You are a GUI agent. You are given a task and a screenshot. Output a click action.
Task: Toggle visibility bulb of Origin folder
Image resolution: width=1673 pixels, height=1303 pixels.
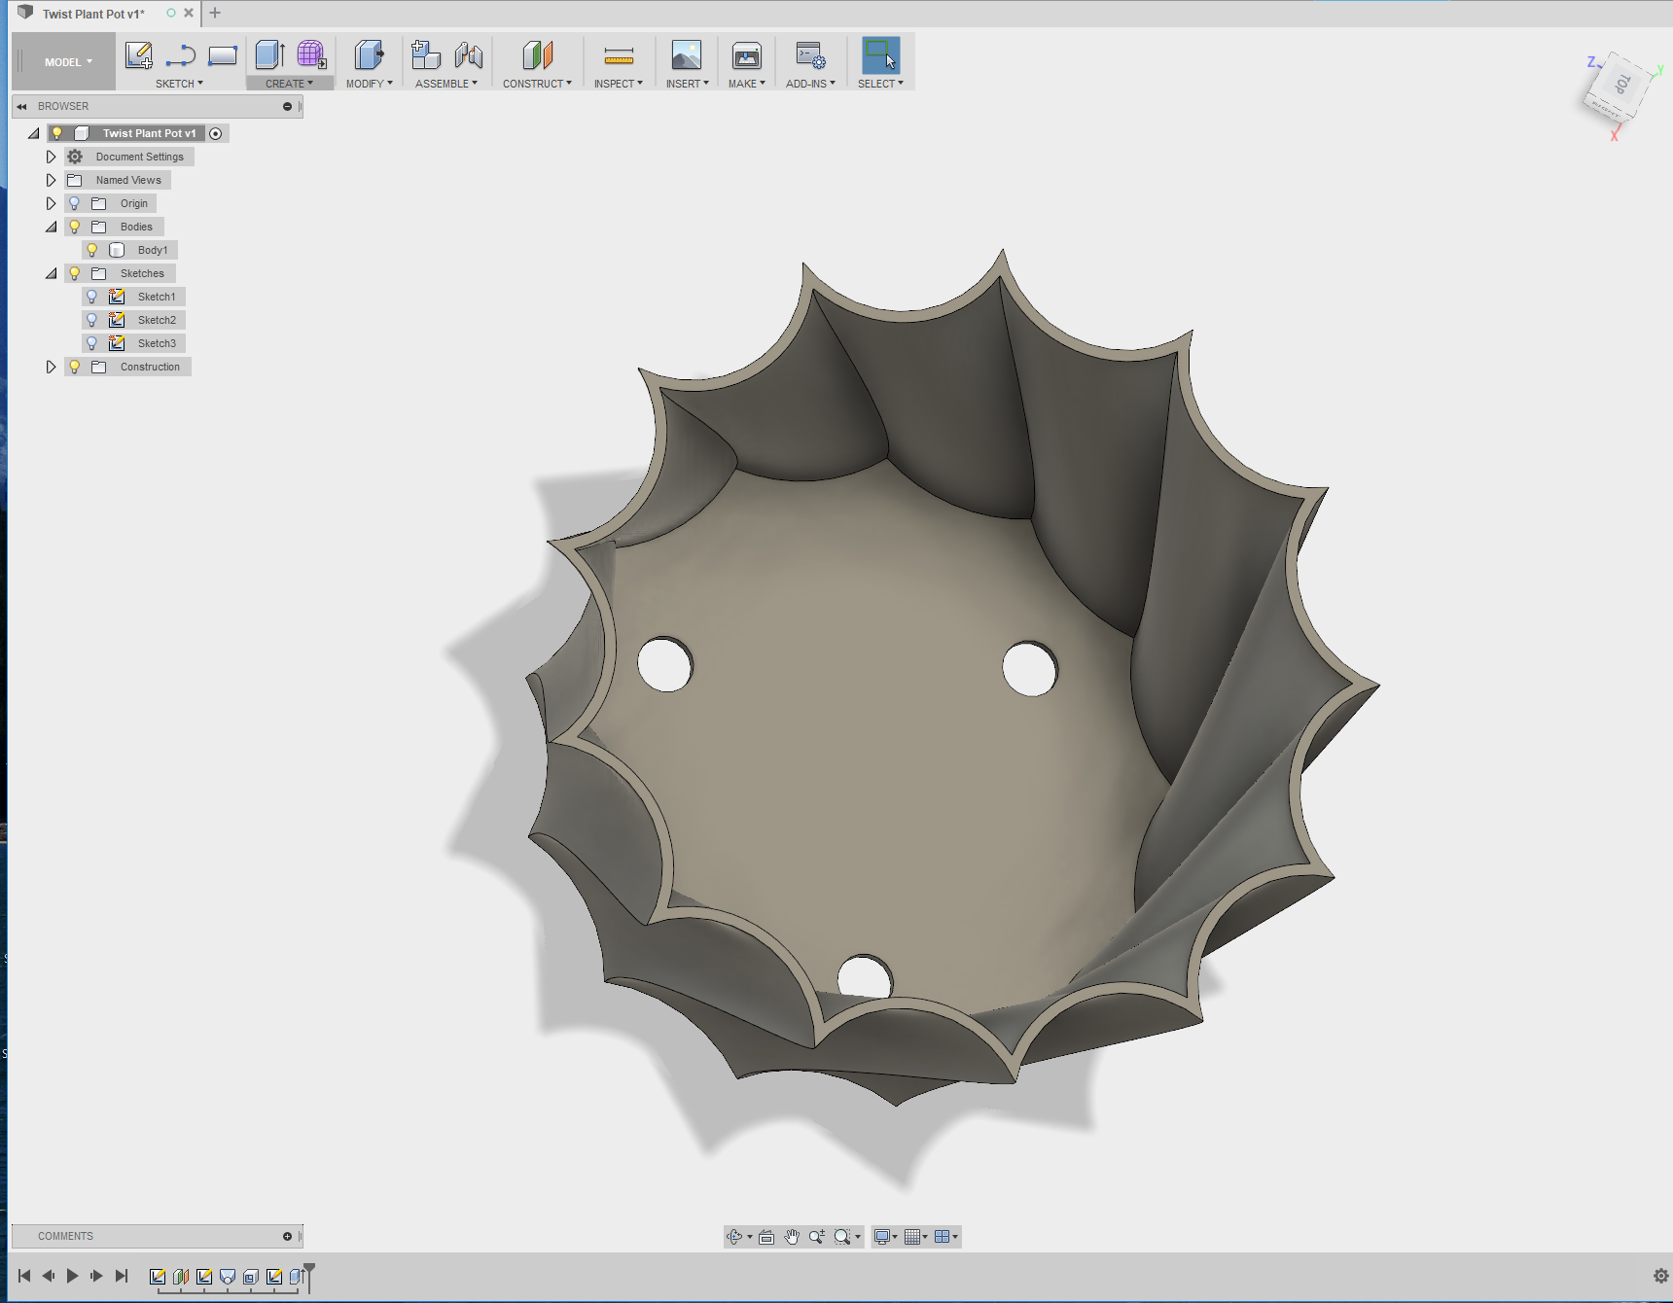pos(75,203)
